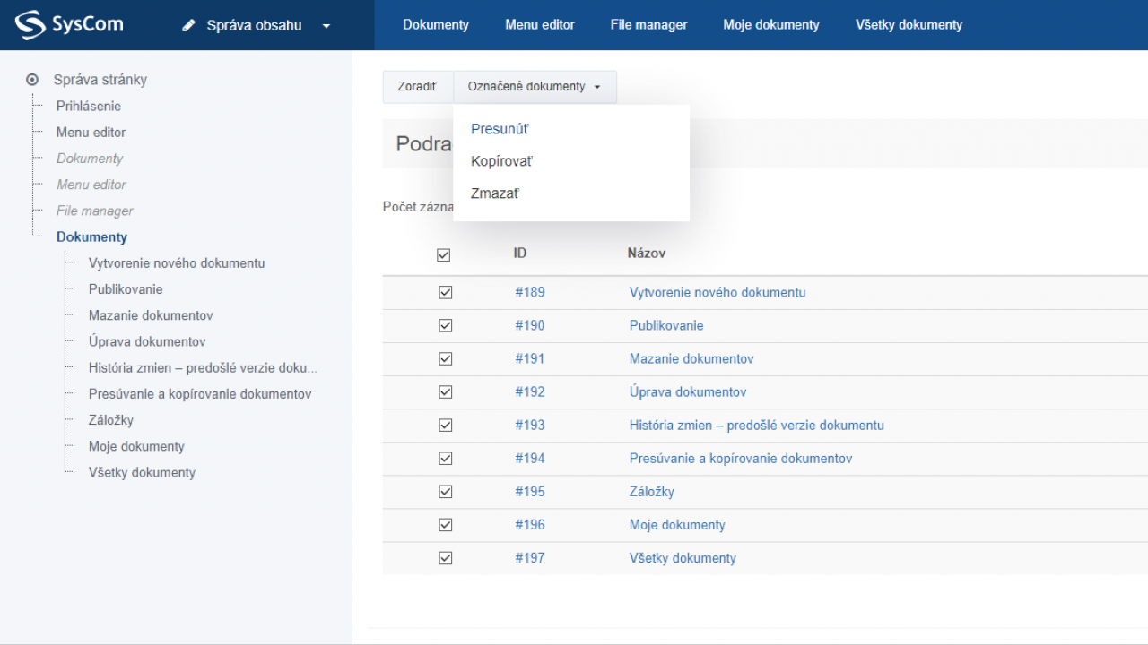Open the Správa obsahu dropdown arrow

[326, 26]
